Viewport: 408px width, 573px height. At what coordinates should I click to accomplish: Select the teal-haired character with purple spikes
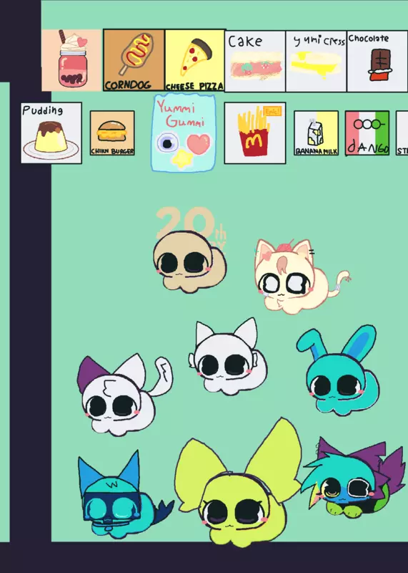352,478
